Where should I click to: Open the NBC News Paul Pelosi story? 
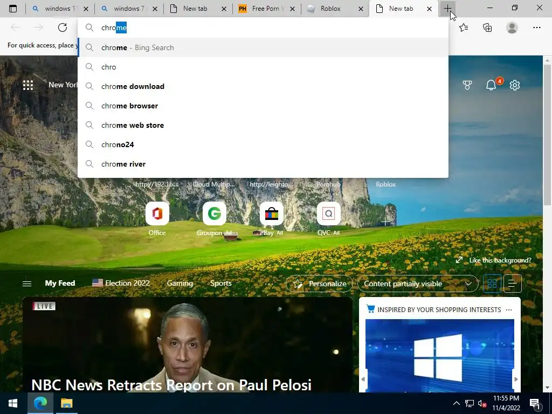(171, 385)
